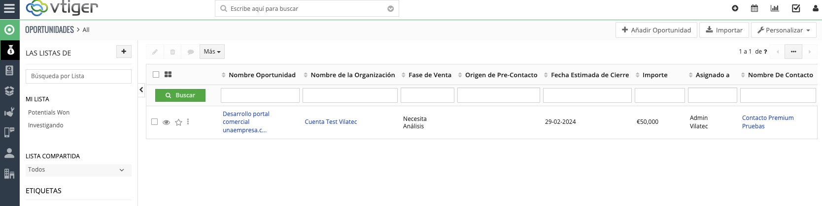Open row actions three-dot menu

click(x=188, y=122)
